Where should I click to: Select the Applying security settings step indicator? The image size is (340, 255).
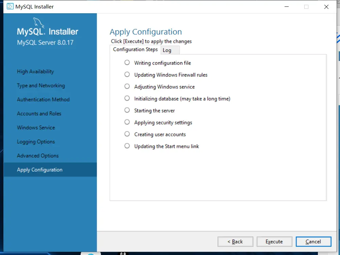[x=127, y=122]
